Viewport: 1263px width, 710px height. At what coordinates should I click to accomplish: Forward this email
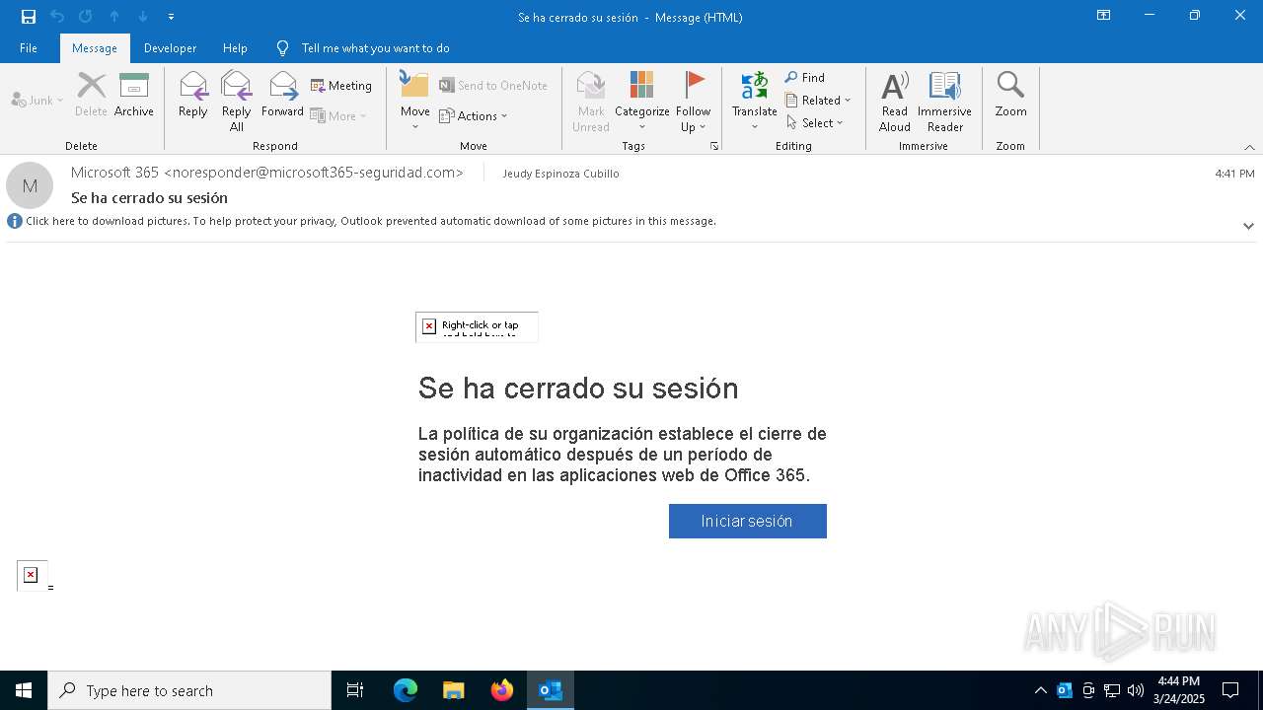point(282,95)
